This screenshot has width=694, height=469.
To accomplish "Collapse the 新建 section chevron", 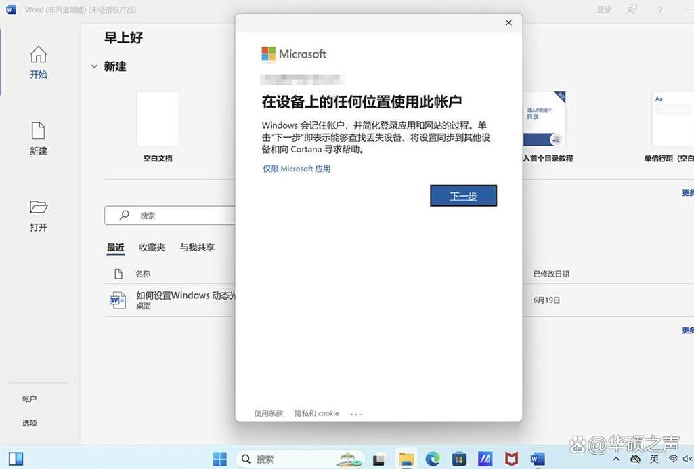I will (94, 66).
